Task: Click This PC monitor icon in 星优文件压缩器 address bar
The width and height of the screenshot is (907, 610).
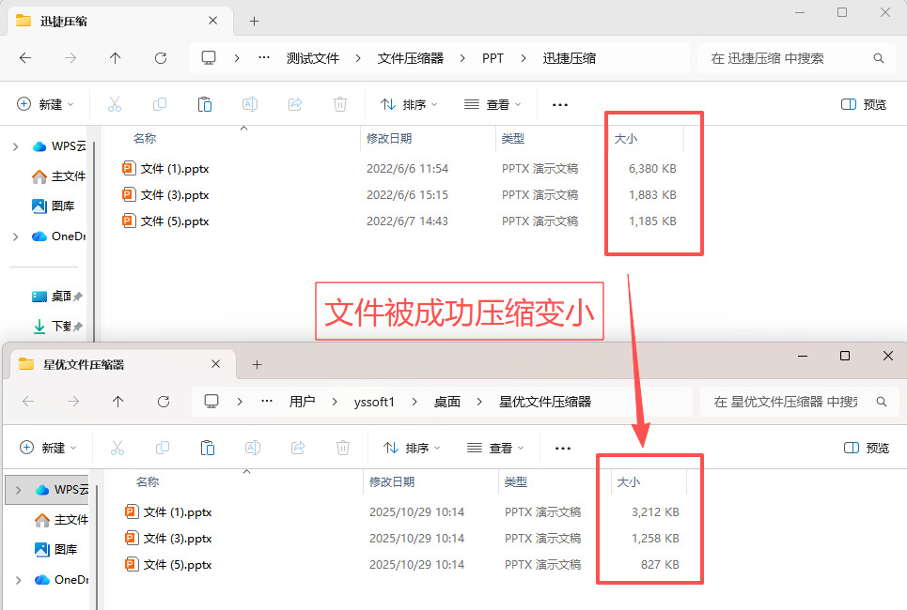Action: (211, 402)
